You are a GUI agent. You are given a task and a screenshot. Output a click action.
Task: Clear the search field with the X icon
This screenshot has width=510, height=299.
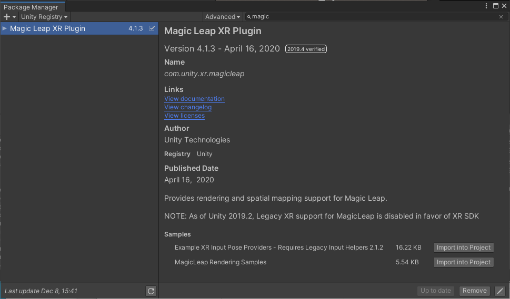(x=501, y=17)
